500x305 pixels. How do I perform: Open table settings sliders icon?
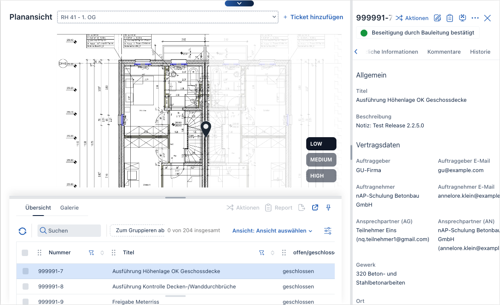coord(328,231)
